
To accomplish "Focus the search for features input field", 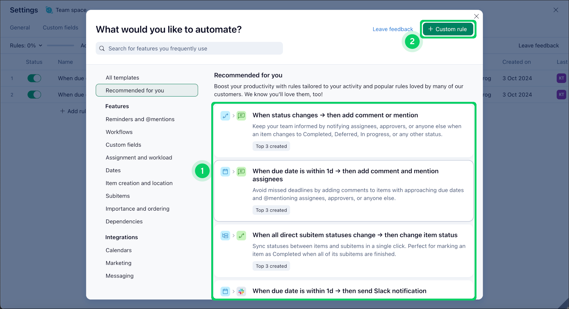I will 193,49.
